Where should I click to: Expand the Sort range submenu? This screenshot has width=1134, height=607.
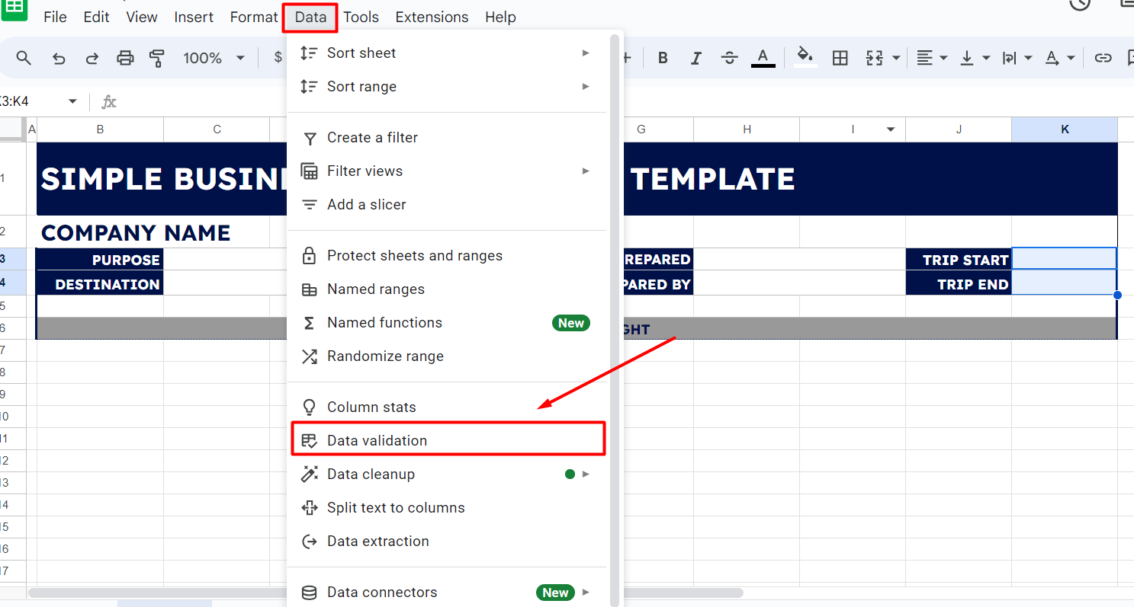click(x=586, y=86)
